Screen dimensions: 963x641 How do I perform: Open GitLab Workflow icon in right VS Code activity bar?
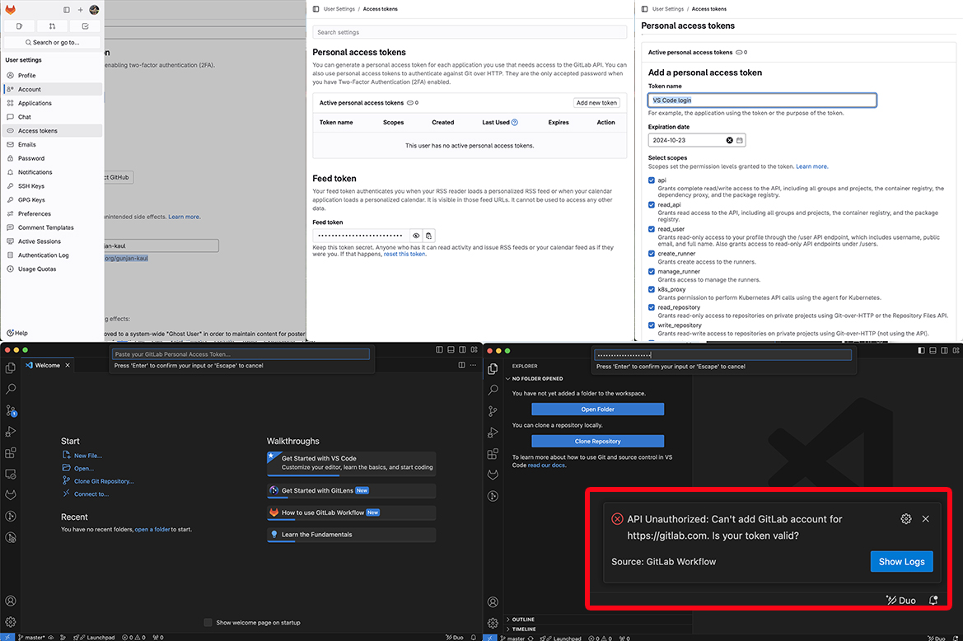493,475
